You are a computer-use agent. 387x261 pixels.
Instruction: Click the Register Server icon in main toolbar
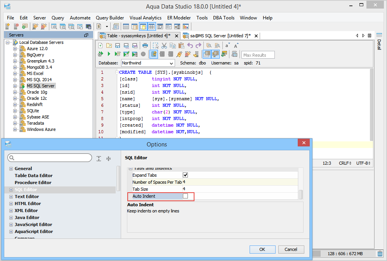pyautogui.click(x=7, y=26)
